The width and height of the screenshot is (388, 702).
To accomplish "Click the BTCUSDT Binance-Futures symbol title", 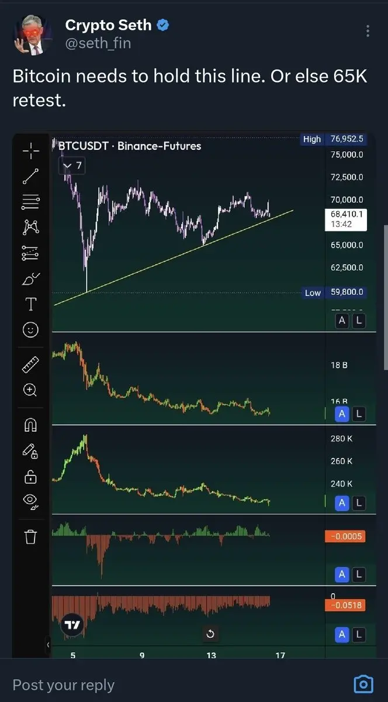I will click(130, 146).
